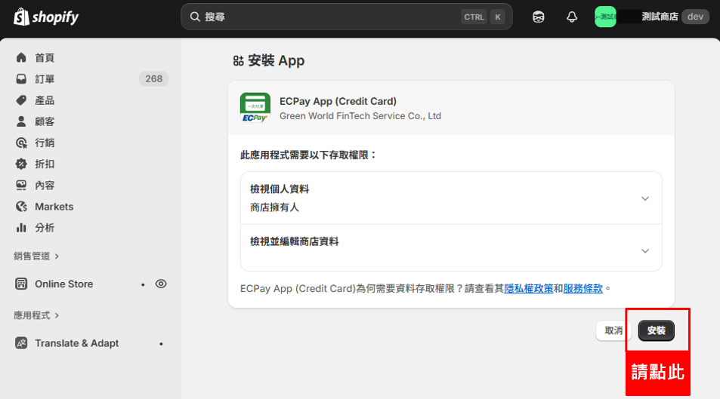Expand the 檢視個人資料 permission section
720x399 pixels.
[644, 198]
